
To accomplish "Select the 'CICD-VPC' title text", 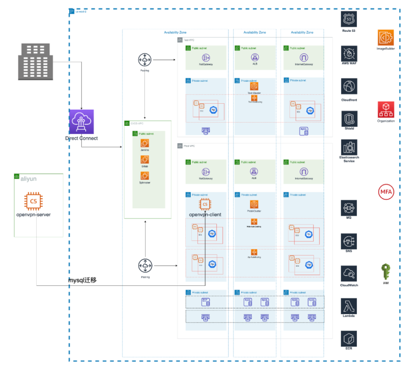I will pos(137,123).
